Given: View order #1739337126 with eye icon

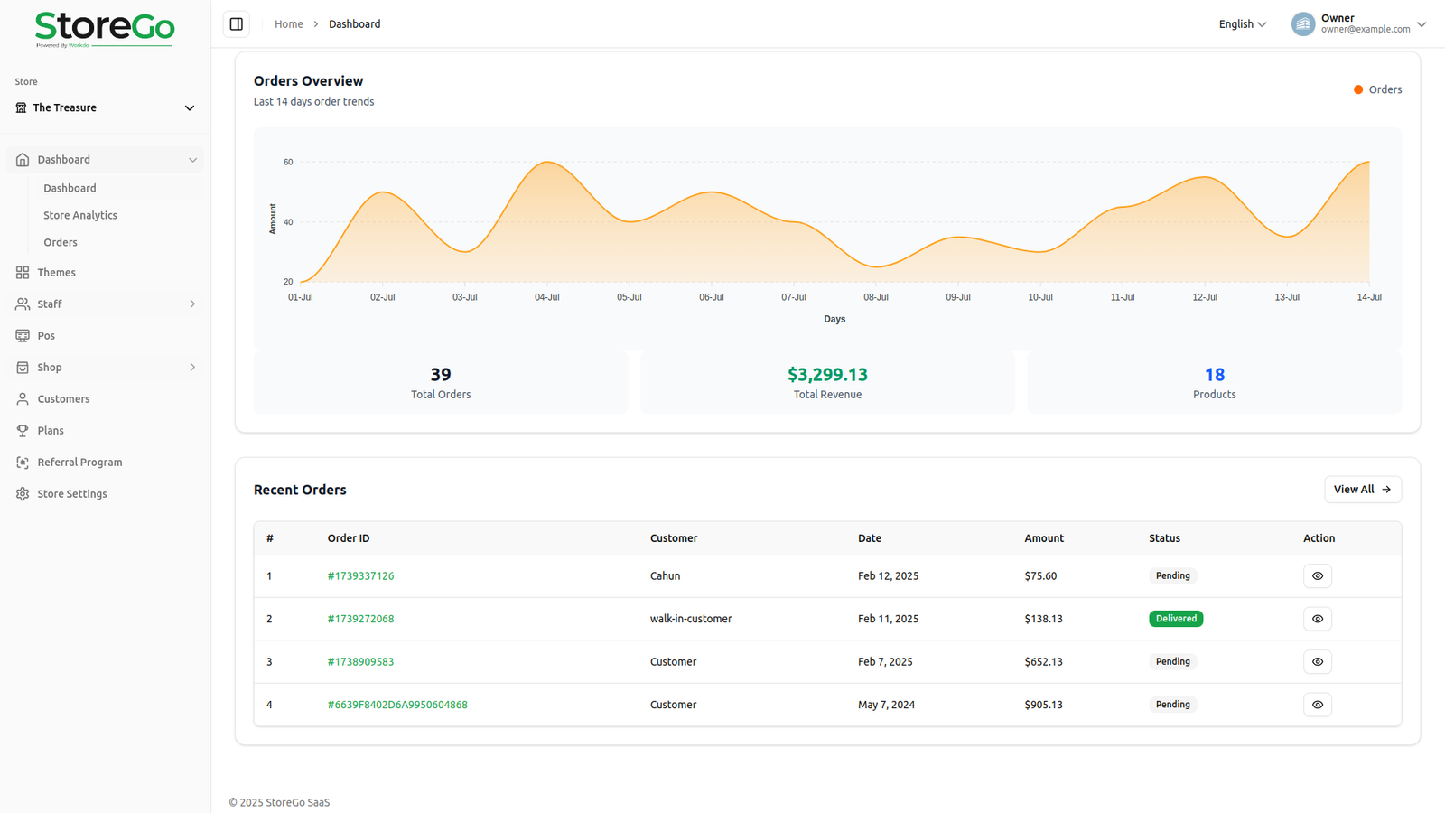Looking at the screenshot, I should tap(1317, 576).
